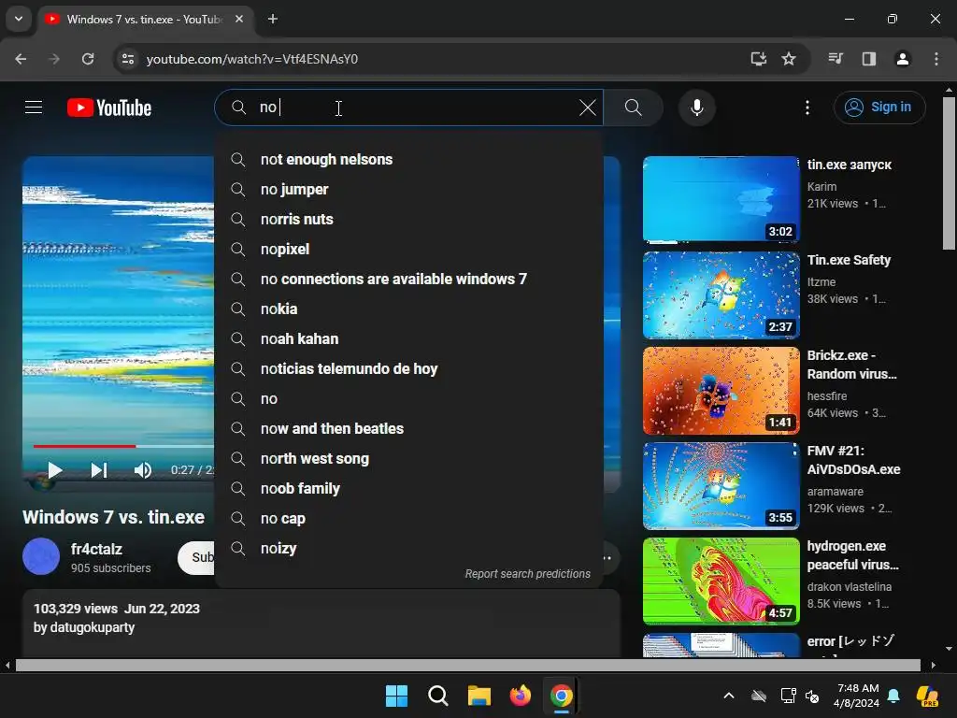
Task: Launch Firefox from the taskbar
Action: (x=520, y=696)
